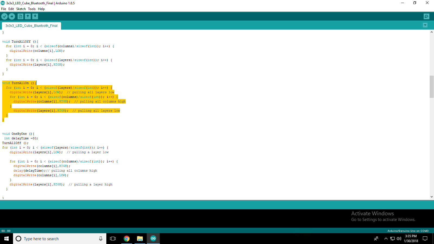Image resolution: width=434 pixels, height=244 pixels.
Task: Show hidden system tray icons
Action: [x=386, y=239]
